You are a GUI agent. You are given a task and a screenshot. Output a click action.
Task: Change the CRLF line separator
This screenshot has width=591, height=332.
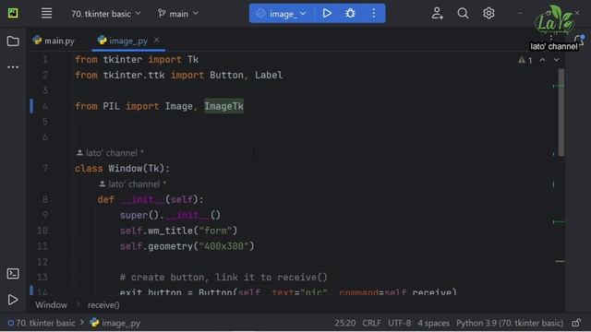(x=371, y=323)
